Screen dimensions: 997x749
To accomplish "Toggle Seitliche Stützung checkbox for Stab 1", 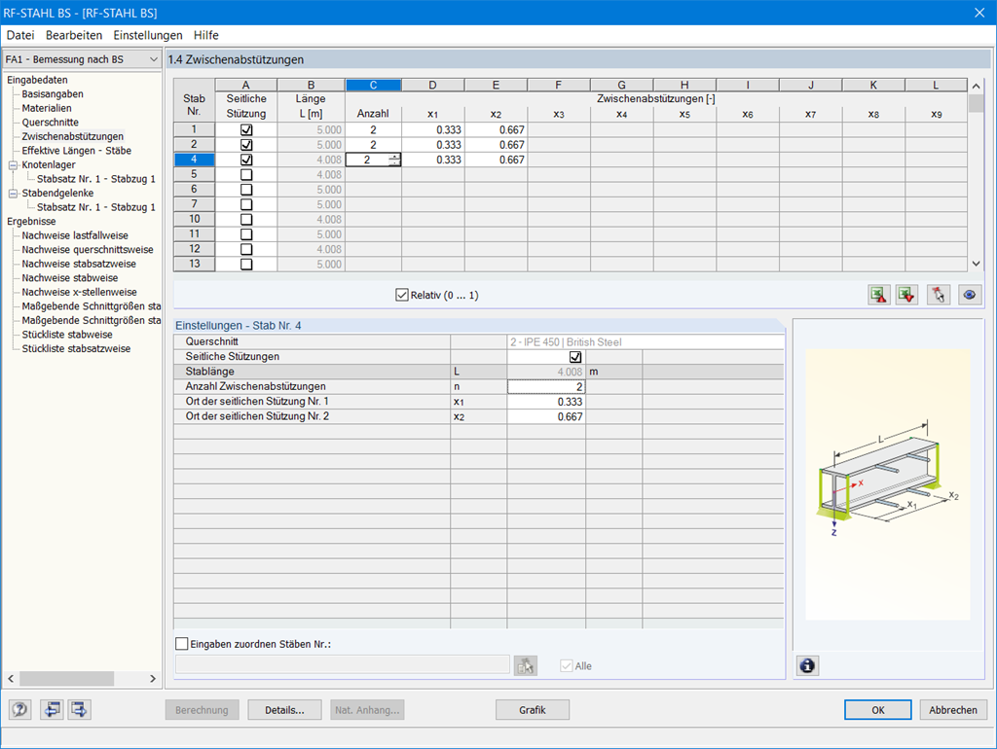I will click(246, 129).
